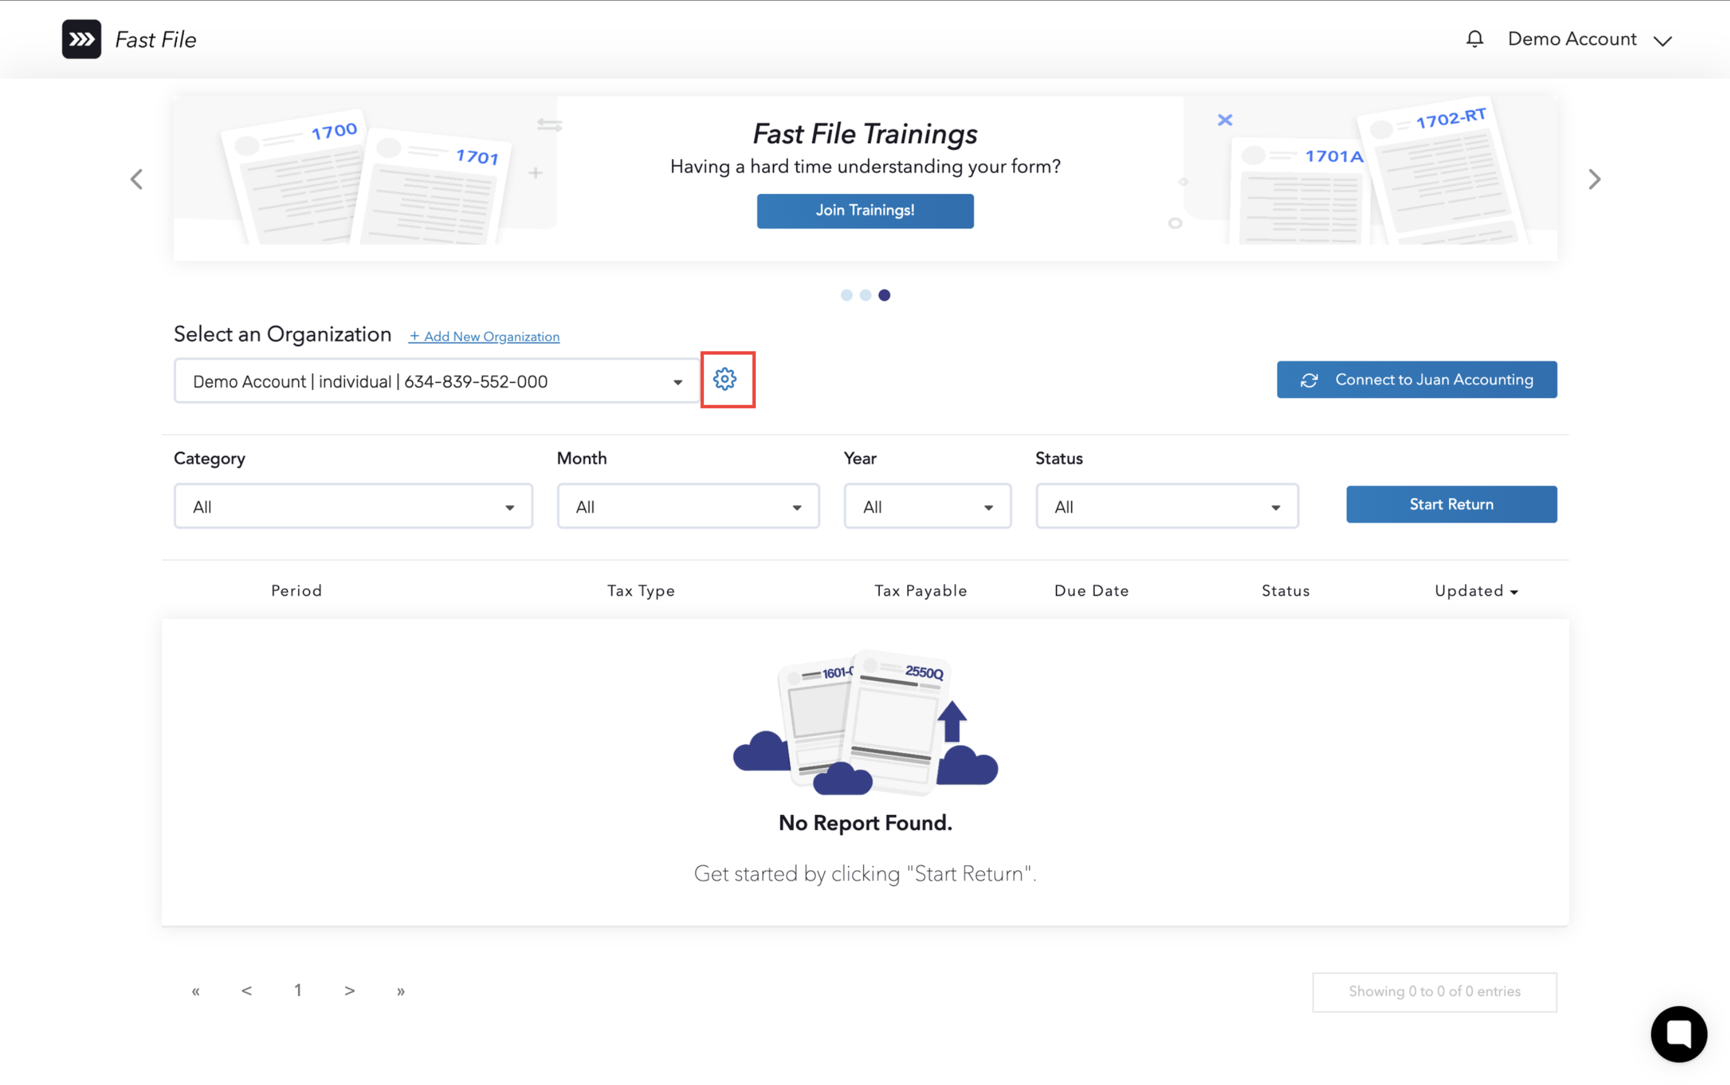Viewport: 1730px width, 1085px height.
Task: Select the second carousel indicator dot
Action: coord(866,295)
